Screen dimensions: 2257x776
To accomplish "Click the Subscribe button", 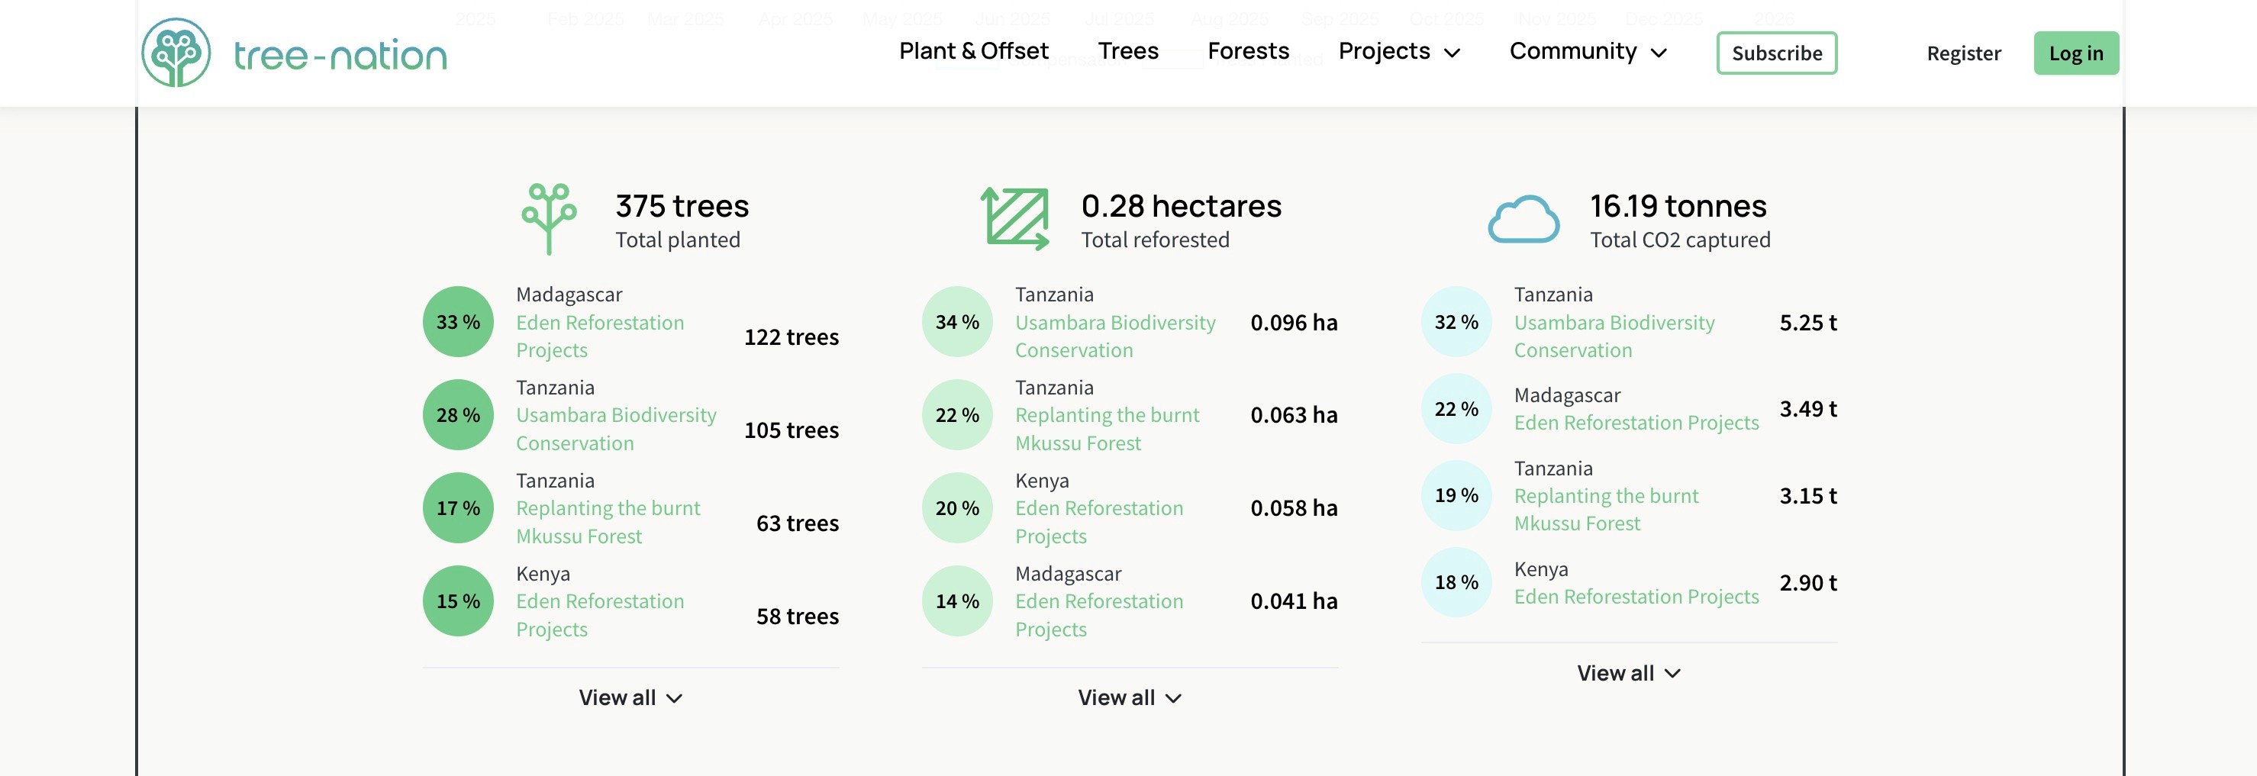I will 1776,53.
